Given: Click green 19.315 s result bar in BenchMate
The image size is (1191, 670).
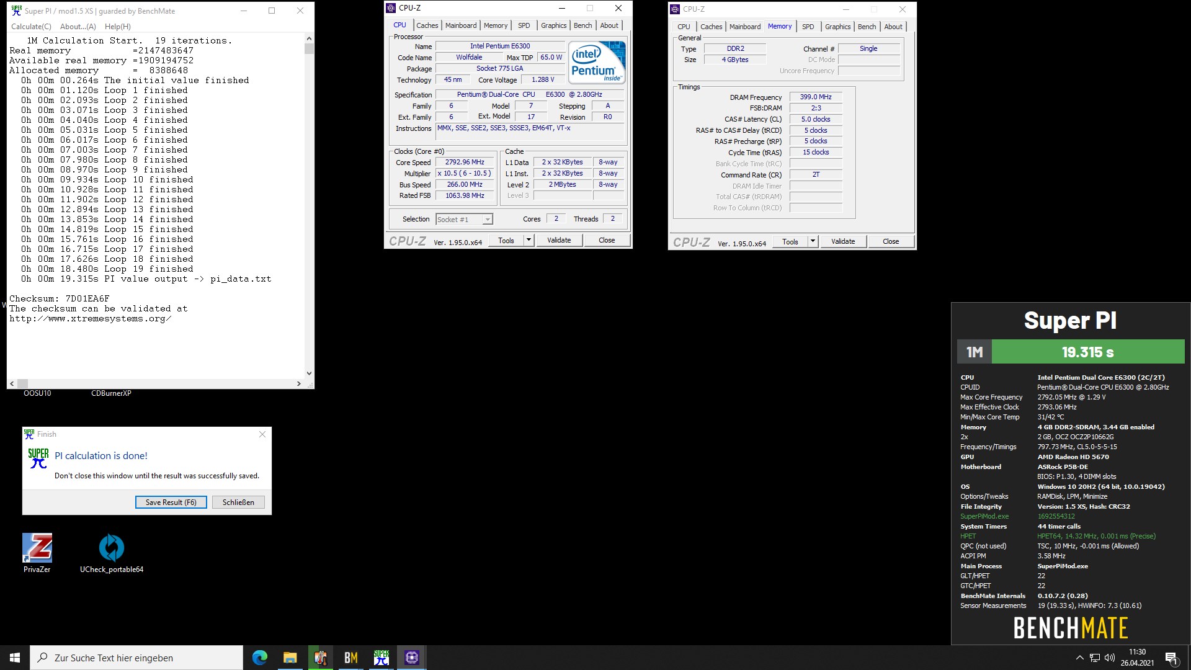Looking at the screenshot, I should tap(1088, 352).
